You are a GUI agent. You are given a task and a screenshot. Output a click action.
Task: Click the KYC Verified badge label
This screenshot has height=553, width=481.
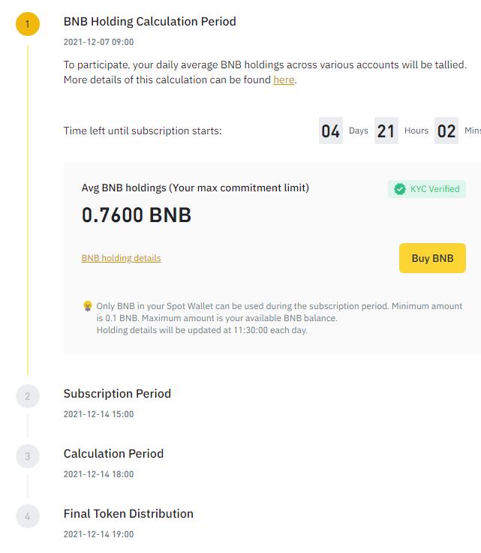coord(434,189)
